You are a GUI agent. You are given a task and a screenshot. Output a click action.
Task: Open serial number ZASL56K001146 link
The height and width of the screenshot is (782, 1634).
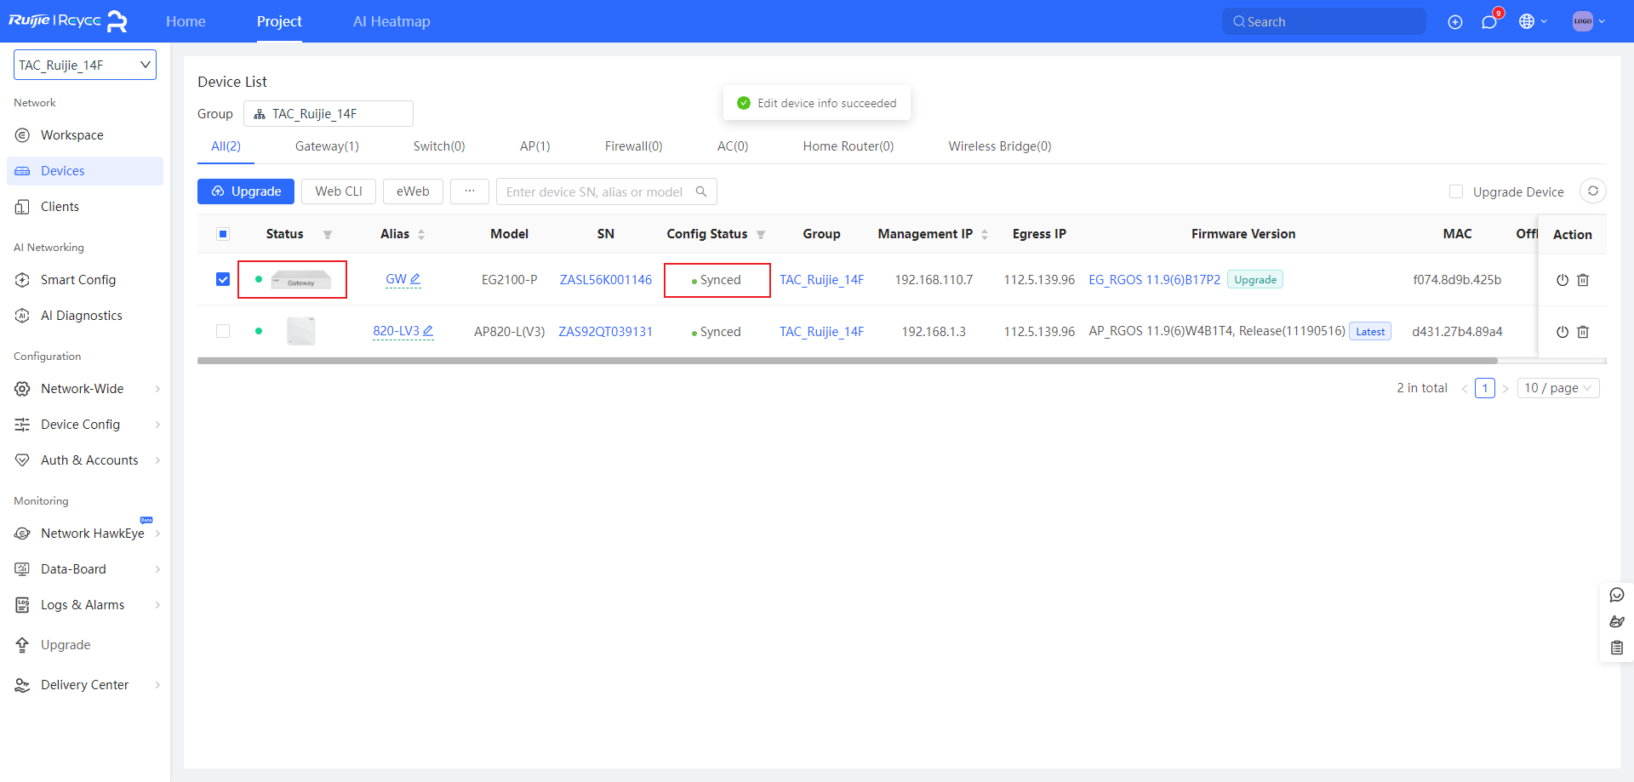pyautogui.click(x=606, y=280)
